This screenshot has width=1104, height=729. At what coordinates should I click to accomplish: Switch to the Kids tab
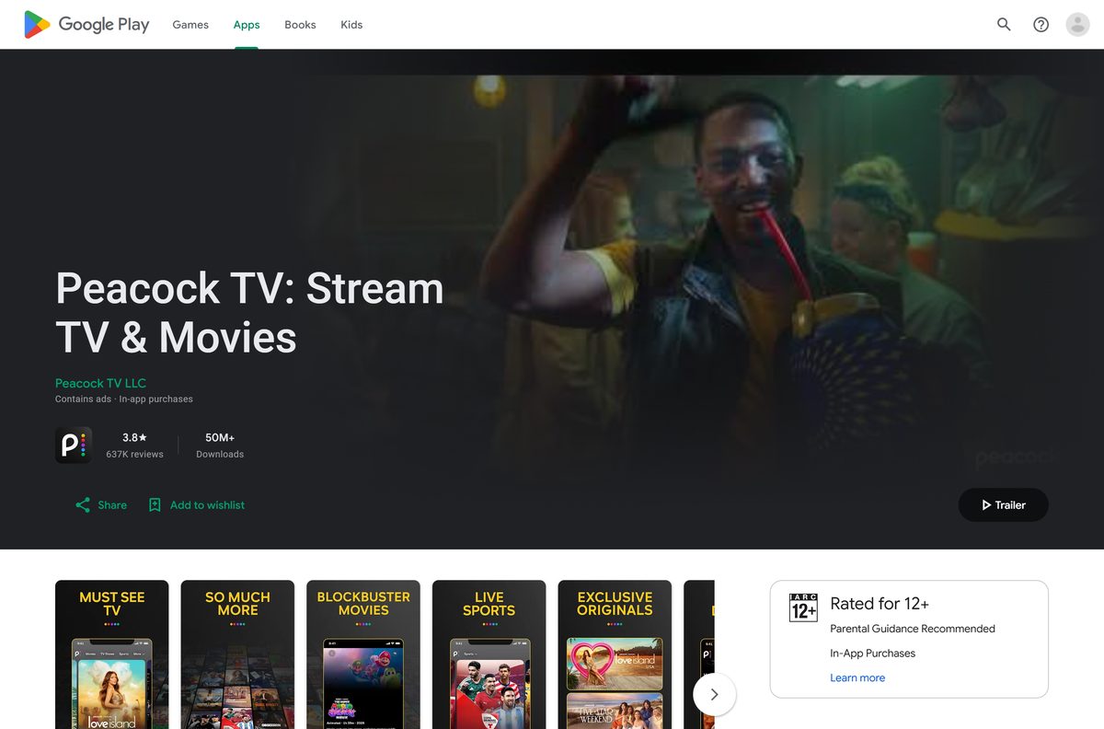[351, 25]
